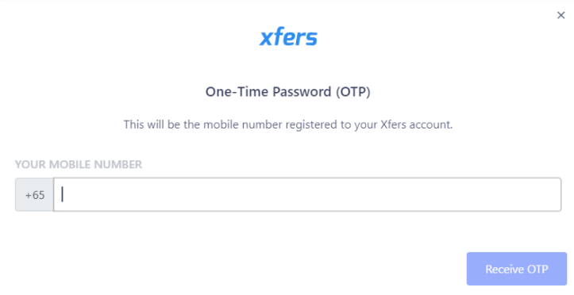Image resolution: width=574 pixels, height=295 pixels.
Task: Click the blue xfers logo
Action: click(288, 36)
